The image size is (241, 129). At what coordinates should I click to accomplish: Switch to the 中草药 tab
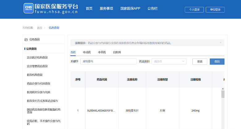point(102,52)
